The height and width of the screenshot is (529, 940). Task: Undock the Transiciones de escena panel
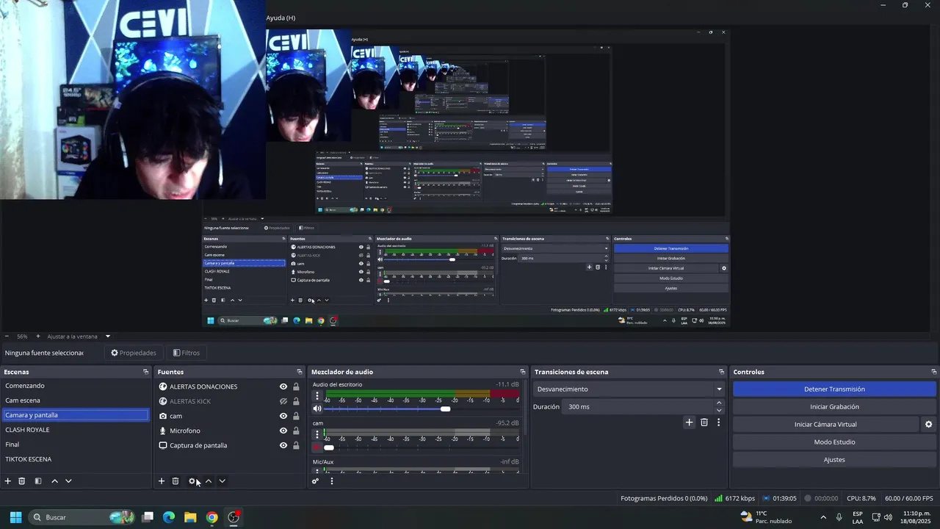tap(721, 372)
